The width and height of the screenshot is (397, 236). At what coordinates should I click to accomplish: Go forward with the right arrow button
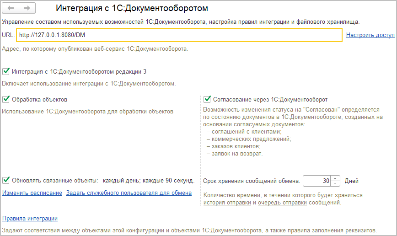(27, 8)
